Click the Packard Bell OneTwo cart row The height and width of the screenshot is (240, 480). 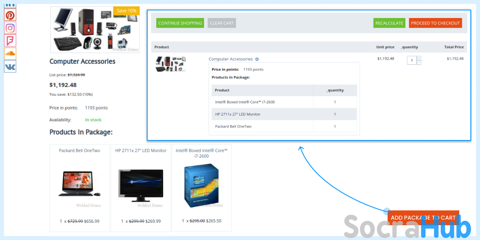[x=284, y=126]
